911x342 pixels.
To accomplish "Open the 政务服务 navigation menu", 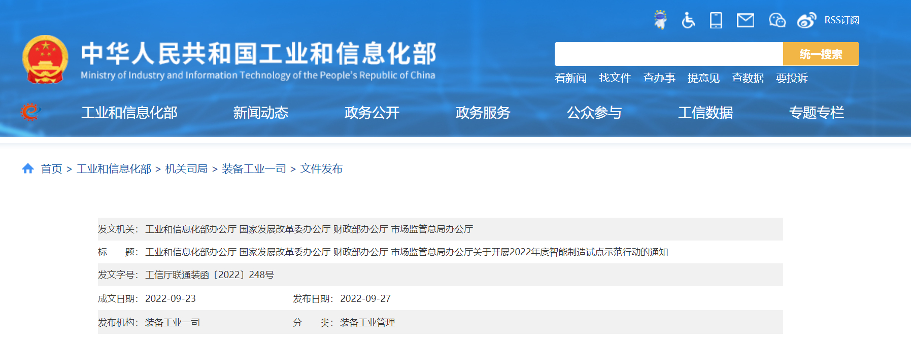I will [x=483, y=113].
